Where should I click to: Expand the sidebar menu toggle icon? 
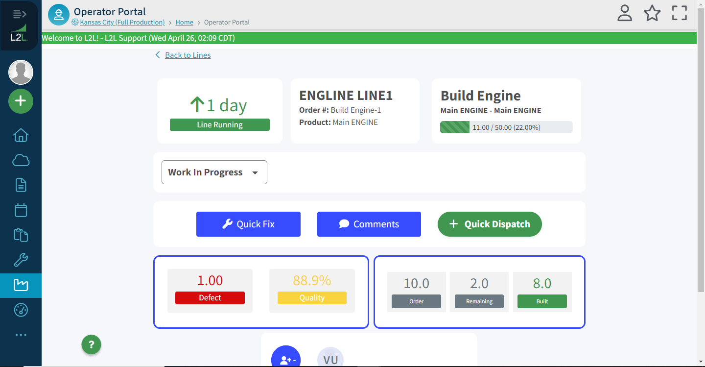[x=20, y=14]
